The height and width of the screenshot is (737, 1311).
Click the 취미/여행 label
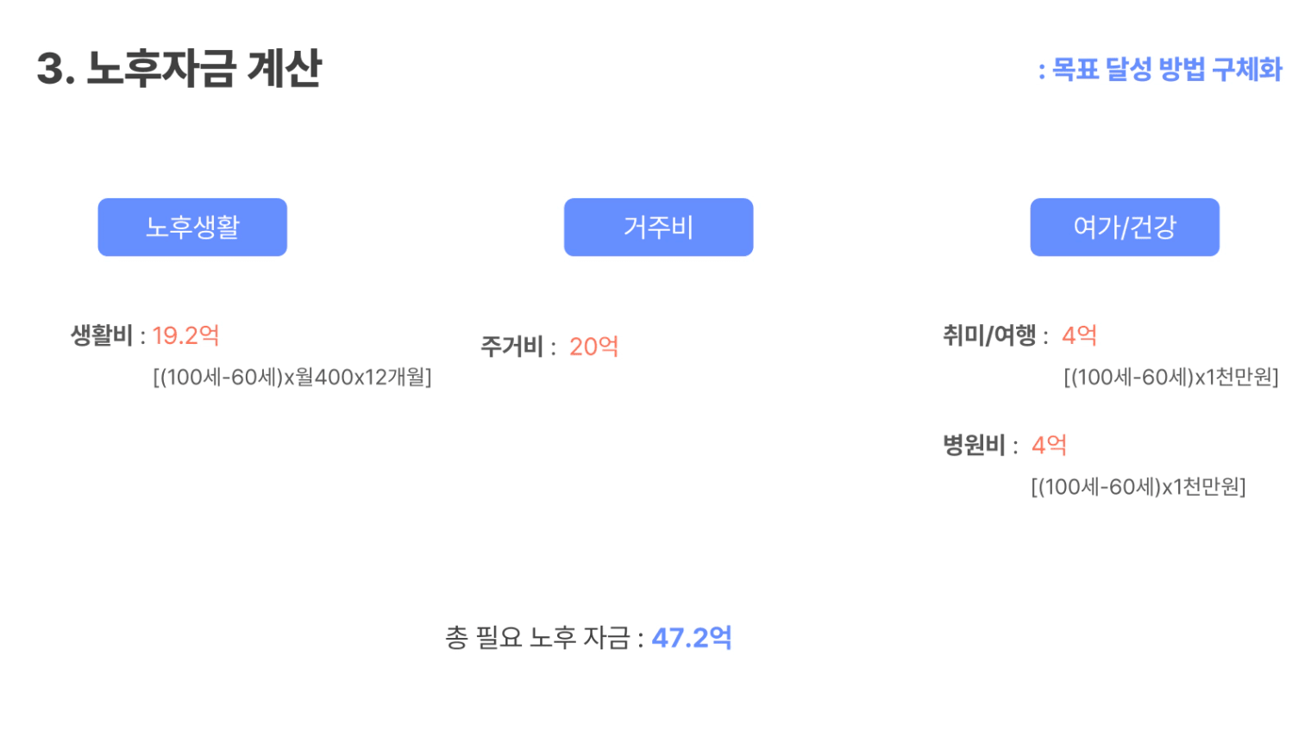tap(989, 335)
